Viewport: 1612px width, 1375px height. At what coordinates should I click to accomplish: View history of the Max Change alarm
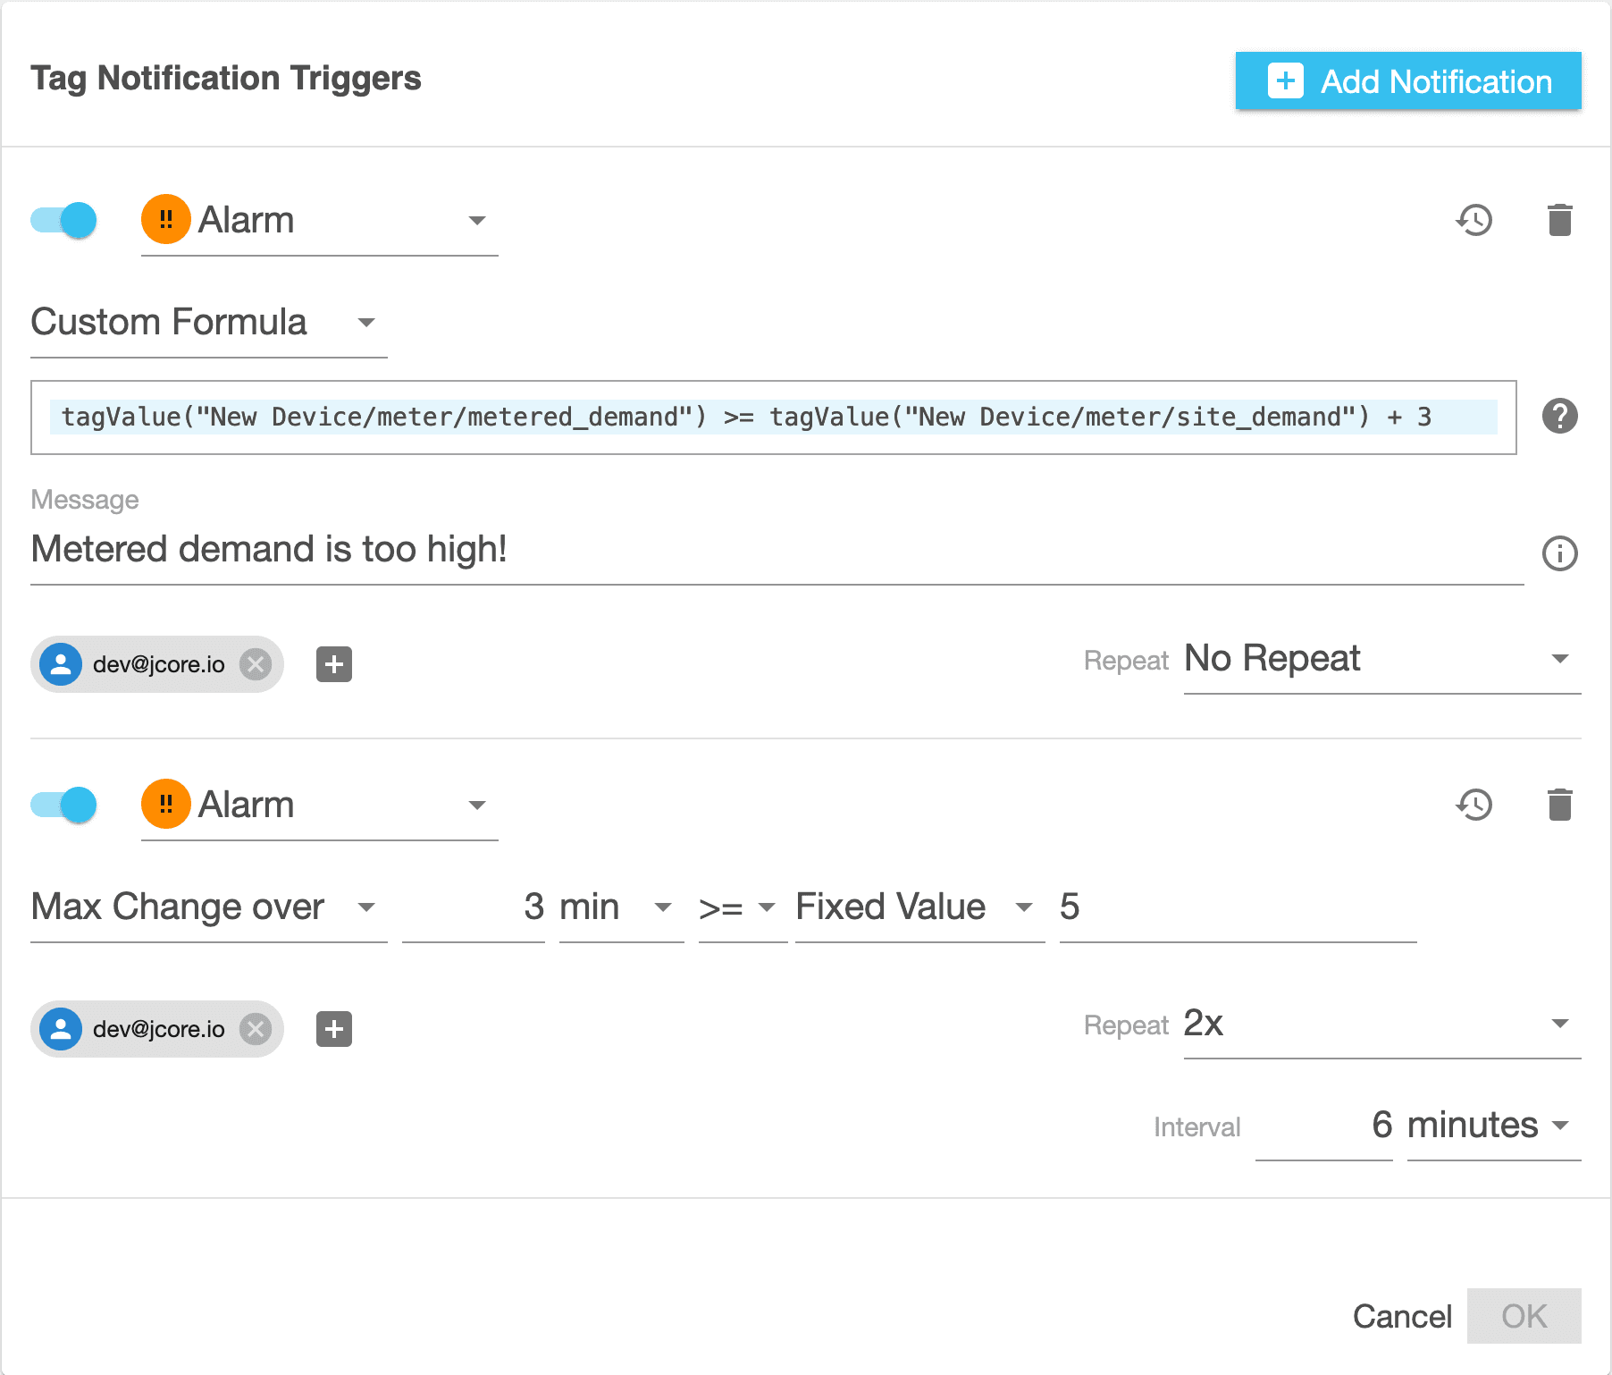pos(1474,805)
